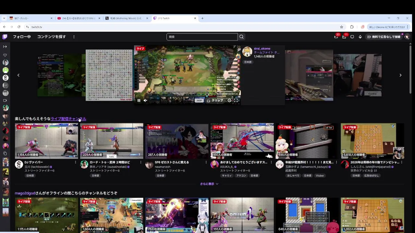
Task: Click the おしゃべり tag
Action: [x=293, y=176]
